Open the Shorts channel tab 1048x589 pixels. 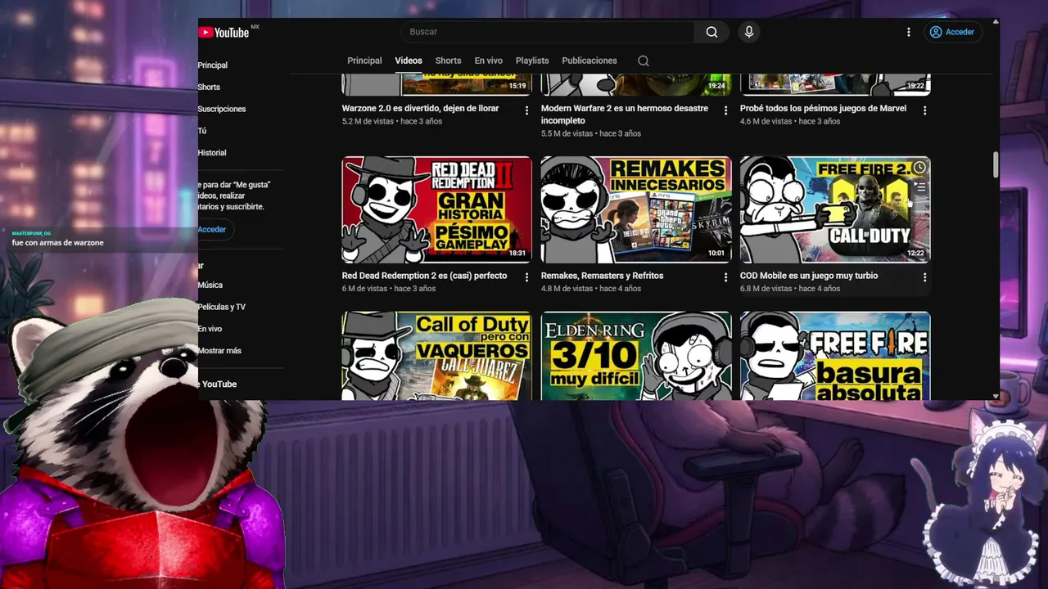click(448, 61)
